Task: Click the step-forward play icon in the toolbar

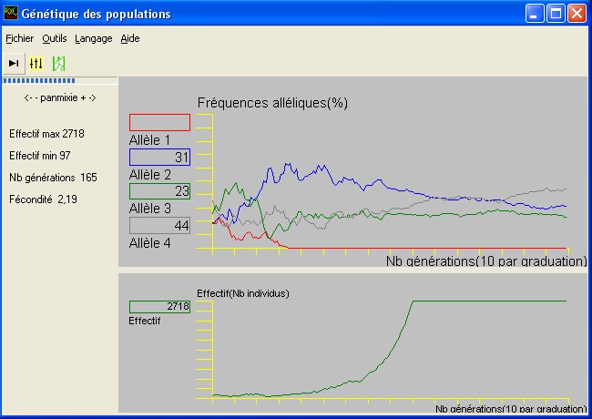Action: click(14, 63)
